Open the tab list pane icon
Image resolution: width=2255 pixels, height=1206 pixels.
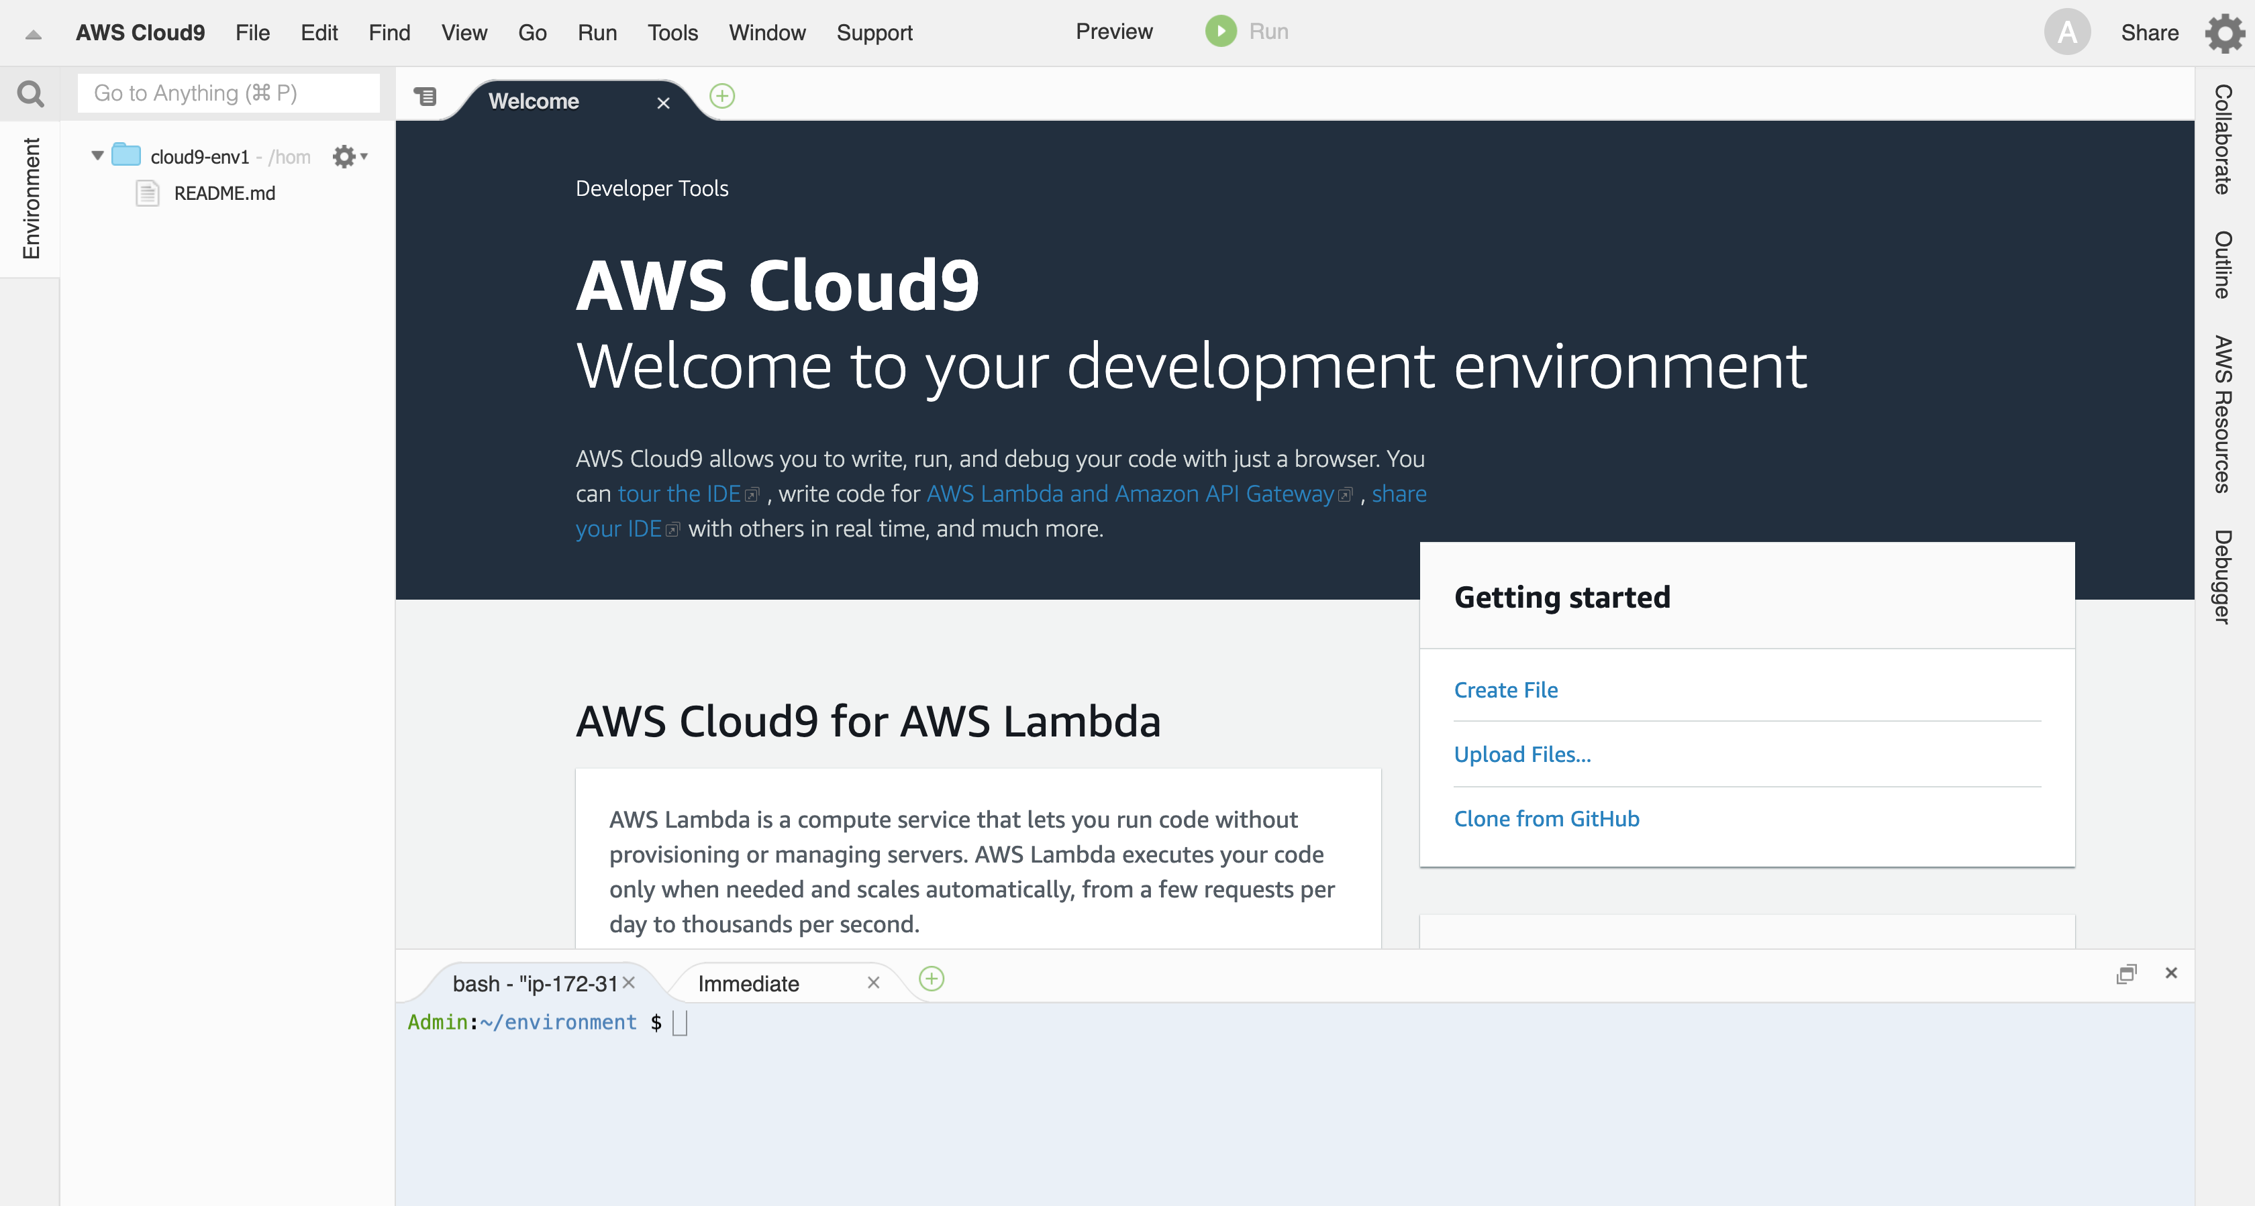coord(425,97)
